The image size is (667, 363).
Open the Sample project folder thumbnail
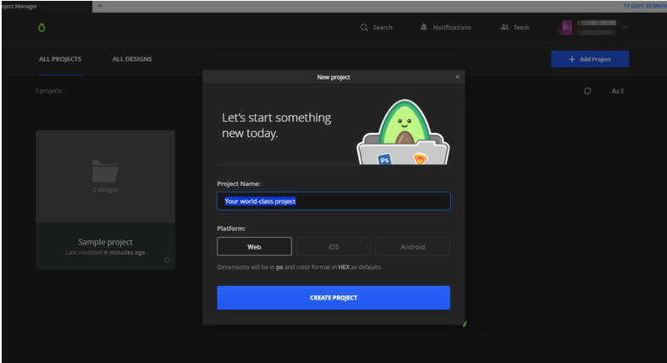pyautogui.click(x=105, y=175)
